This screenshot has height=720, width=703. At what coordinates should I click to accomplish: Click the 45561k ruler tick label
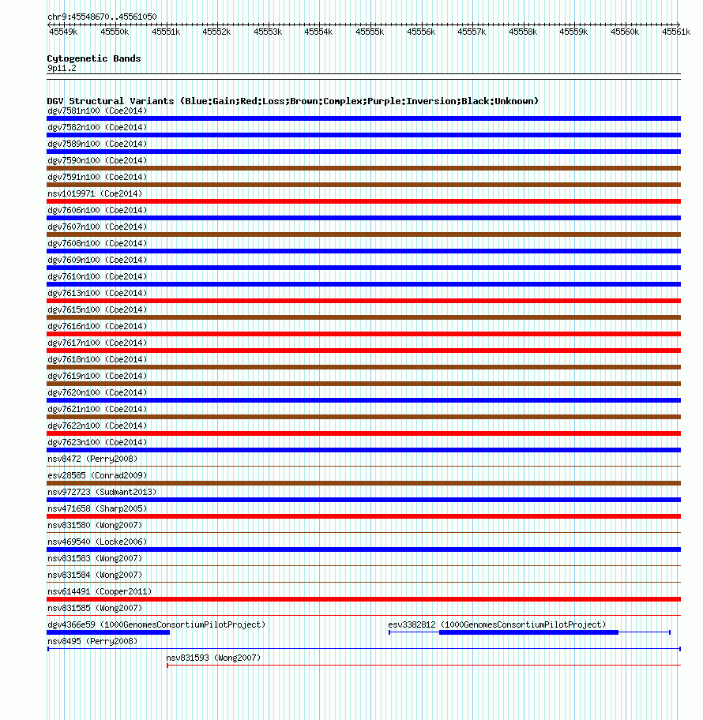coord(676,32)
